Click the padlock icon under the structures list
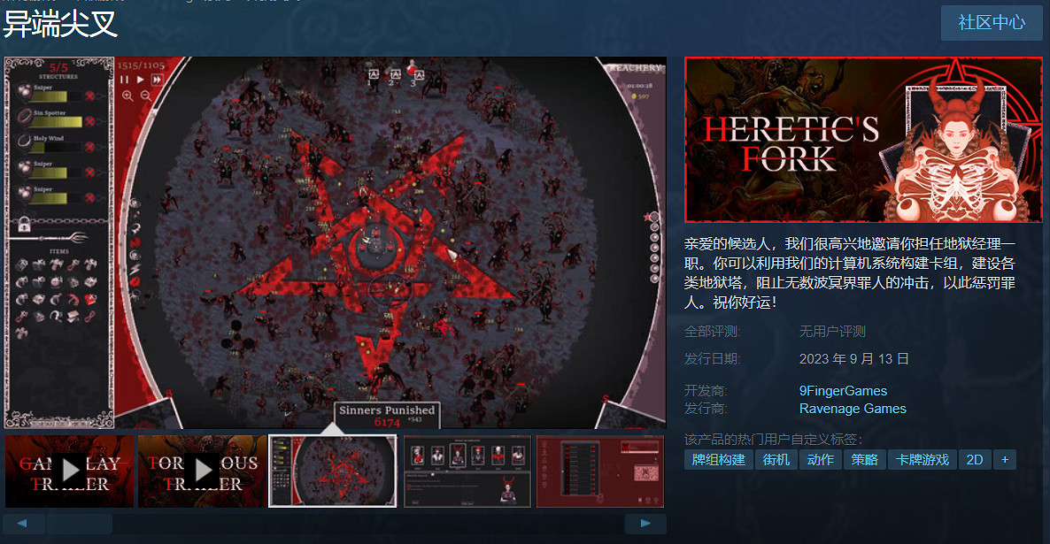The image size is (1050, 544). (24, 223)
